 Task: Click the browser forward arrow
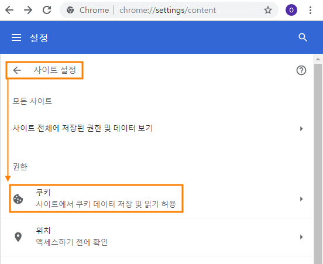tap(28, 10)
